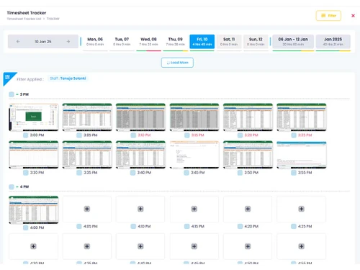Add entry with plus icon for 4:40 PM

point(140,246)
